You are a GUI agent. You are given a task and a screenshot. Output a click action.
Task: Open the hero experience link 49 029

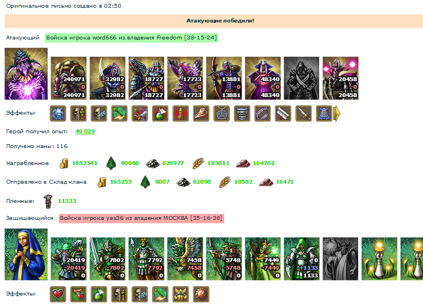click(85, 132)
